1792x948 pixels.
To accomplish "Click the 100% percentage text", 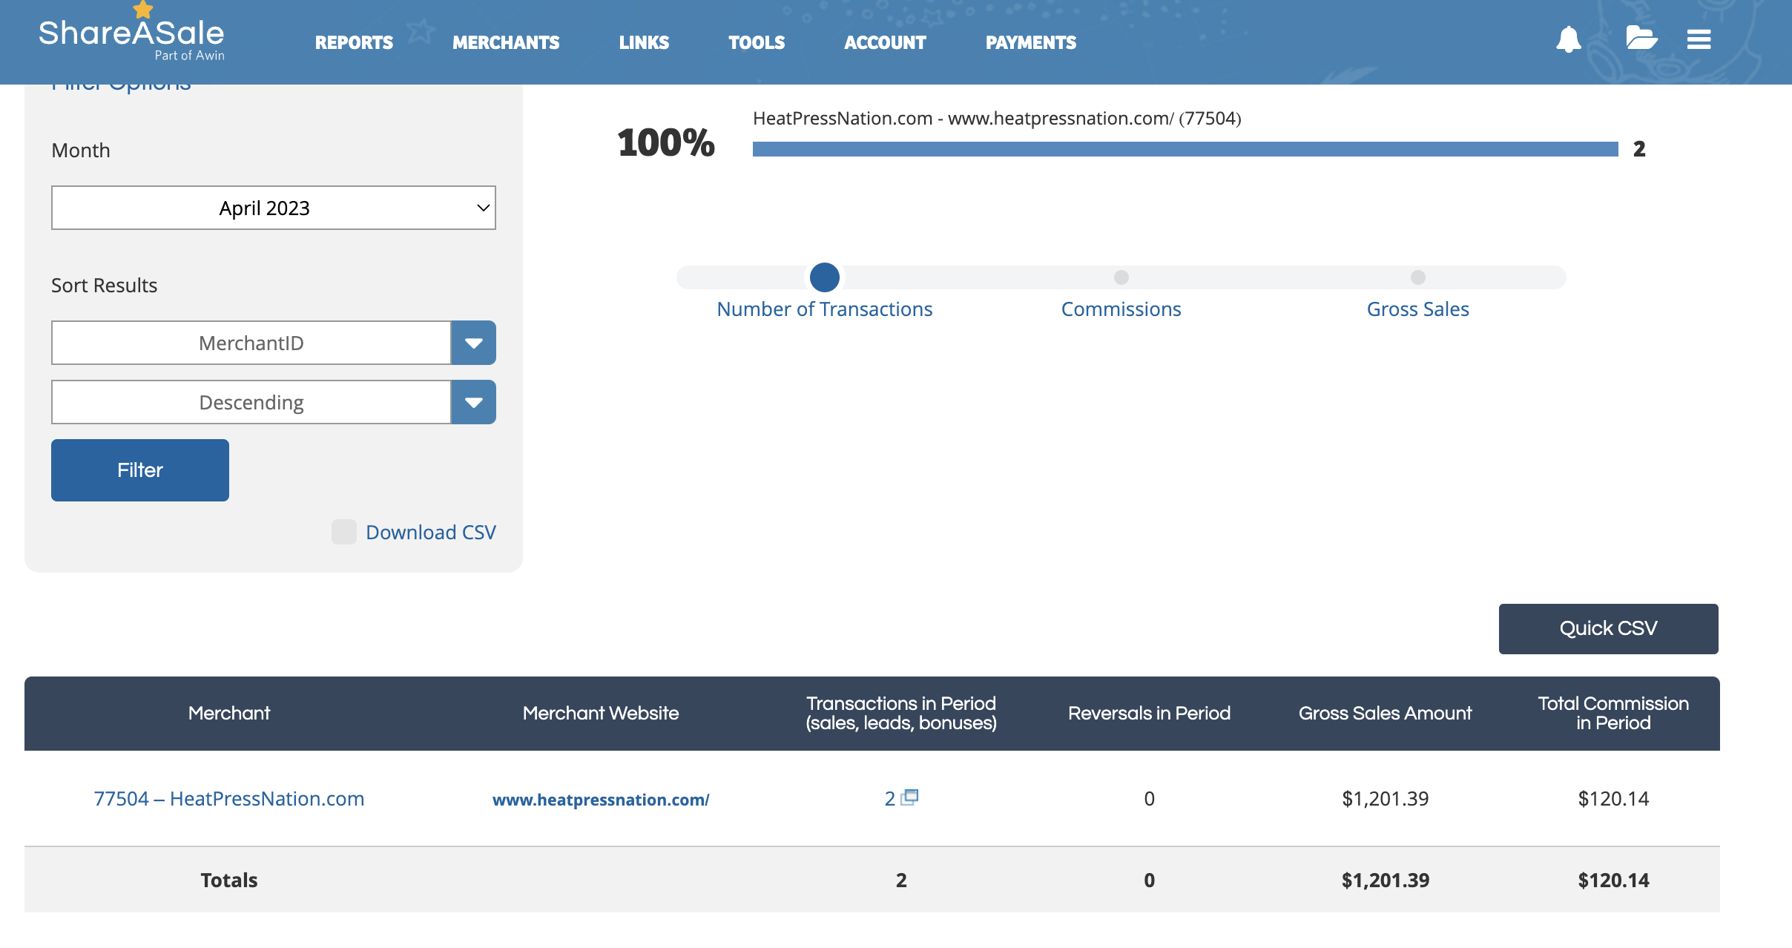I will pyautogui.click(x=666, y=142).
